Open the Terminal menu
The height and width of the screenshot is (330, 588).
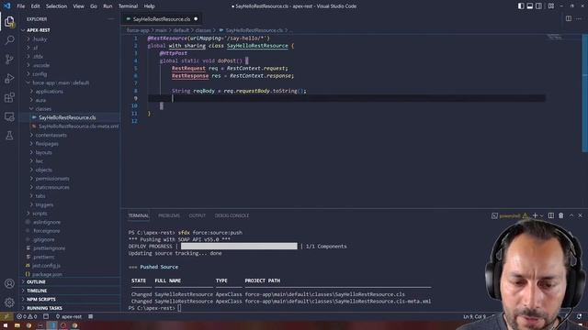click(x=128, y=6)
